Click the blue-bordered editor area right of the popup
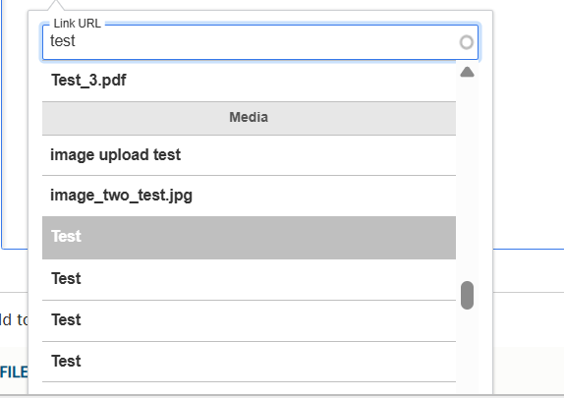 (x=528, y=124)
